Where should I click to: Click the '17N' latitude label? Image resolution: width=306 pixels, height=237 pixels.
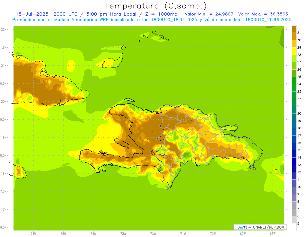4,209
